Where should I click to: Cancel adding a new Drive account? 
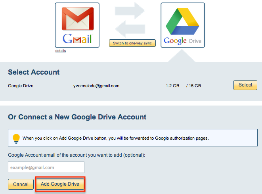pos(21,184)
